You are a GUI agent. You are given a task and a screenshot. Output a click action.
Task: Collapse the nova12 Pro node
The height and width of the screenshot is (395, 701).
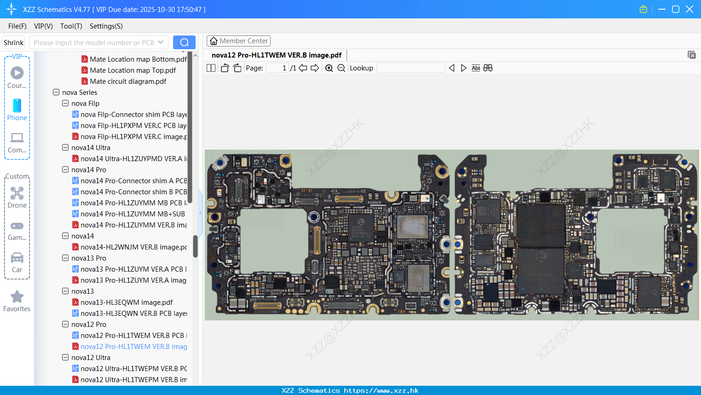tap(65, 324)
